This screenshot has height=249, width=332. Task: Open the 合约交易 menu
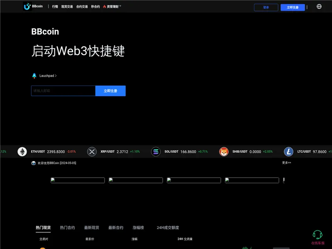[x=82, y=7]
